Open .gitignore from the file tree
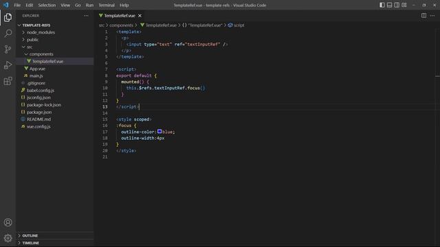 coord(55,83)
